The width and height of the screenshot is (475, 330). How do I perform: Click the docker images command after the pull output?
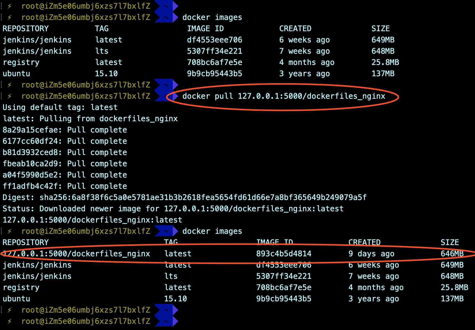point(212,231)
